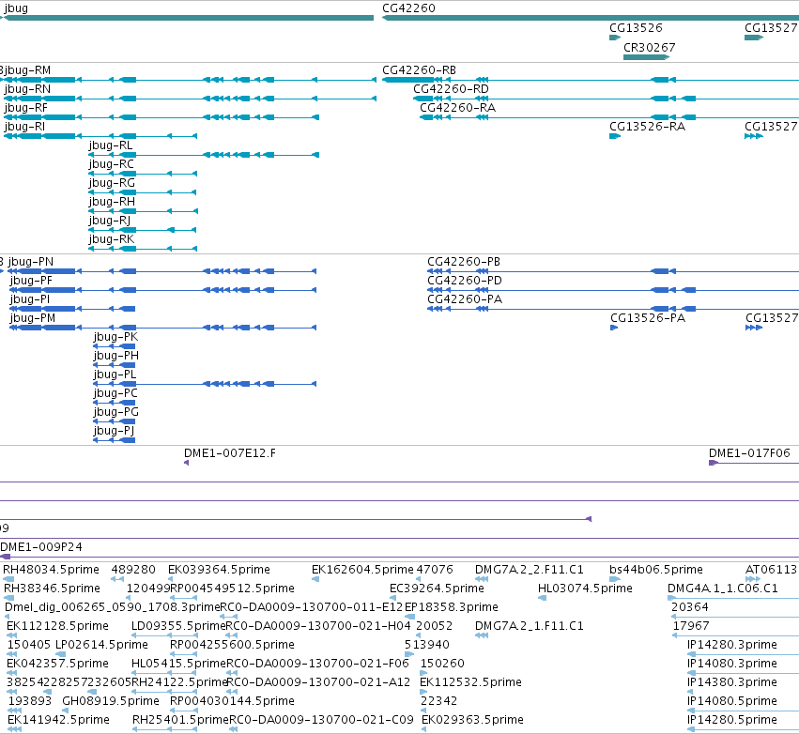The width and height of the screenshot is (799, 734).
Task: Select the IP14280.3prime EST label
Action: pos(731,644)
